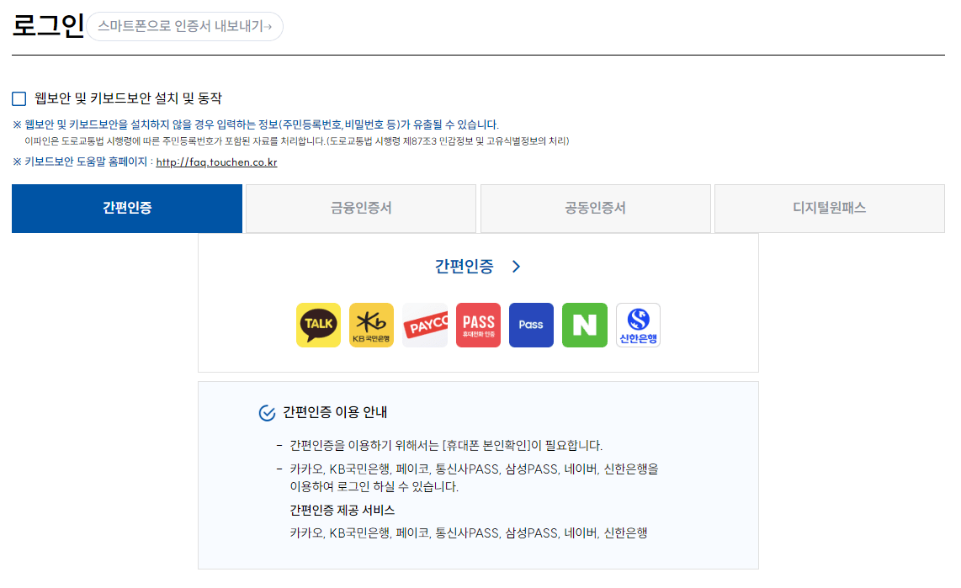961x588 pixels.
Task: Click the 간편인증 heading link
Action: point(464,267)
